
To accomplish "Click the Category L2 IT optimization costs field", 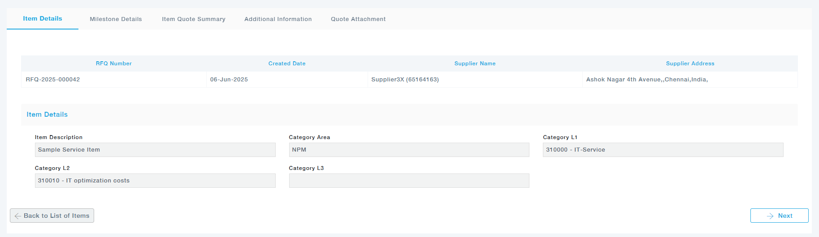I will (155, 181).
